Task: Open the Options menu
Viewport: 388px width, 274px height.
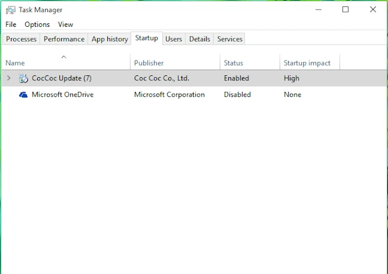Action: 37,25
